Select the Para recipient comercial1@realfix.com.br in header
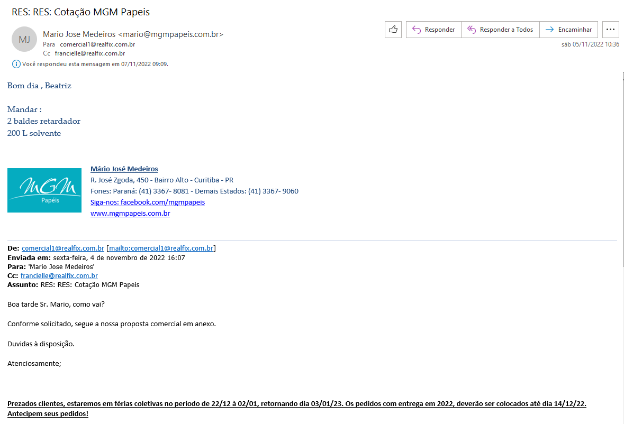The height and width of the screenshot is (424, 624). tap(97, 44)
